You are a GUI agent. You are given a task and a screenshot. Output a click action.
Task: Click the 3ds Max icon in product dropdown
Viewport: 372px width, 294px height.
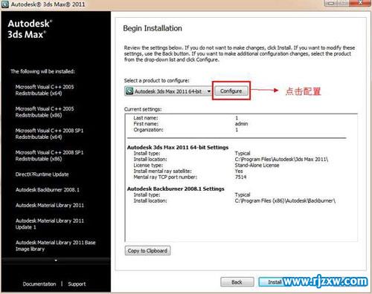129,91
